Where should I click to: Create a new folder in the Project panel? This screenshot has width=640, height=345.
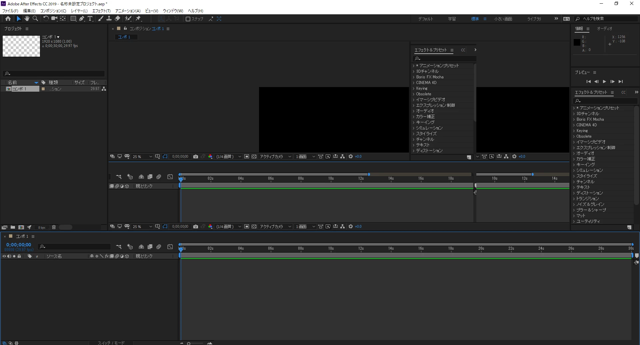click(x=13, y=227)
